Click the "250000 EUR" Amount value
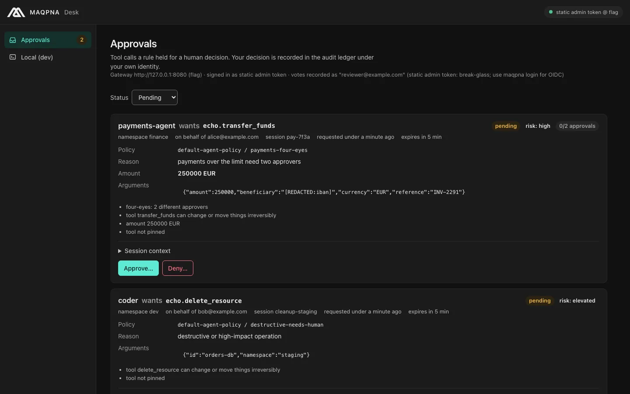Screen dimensions: 630x394 196,173
